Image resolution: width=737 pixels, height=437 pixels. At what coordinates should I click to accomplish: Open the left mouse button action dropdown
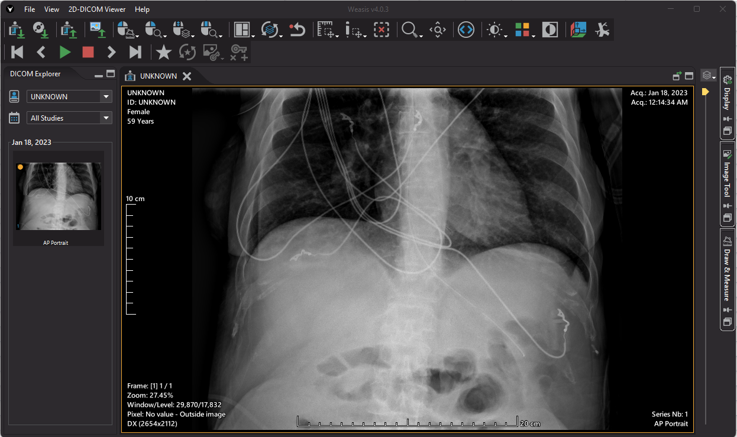(128, 30)
